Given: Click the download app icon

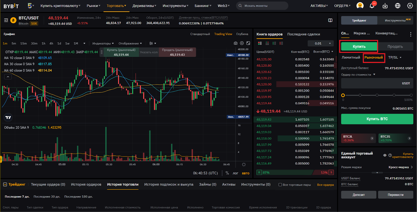Looking at the screenshot, I should [385, 6].
